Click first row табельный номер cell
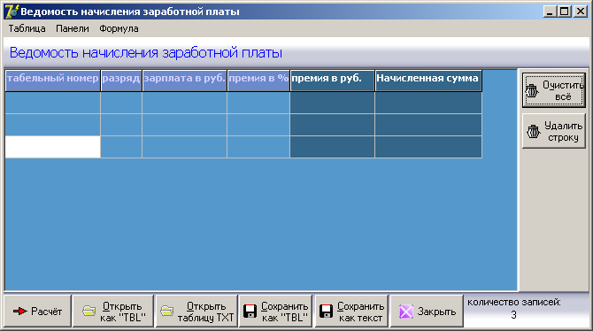This screenshot has width=593, height=331. coord(52,103)
